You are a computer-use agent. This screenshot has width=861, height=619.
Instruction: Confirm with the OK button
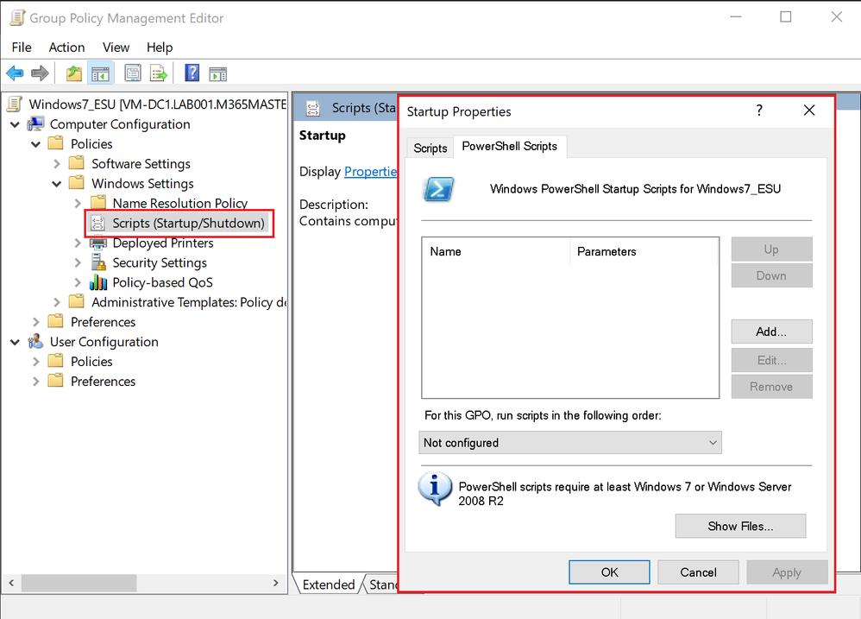(609, 572)
